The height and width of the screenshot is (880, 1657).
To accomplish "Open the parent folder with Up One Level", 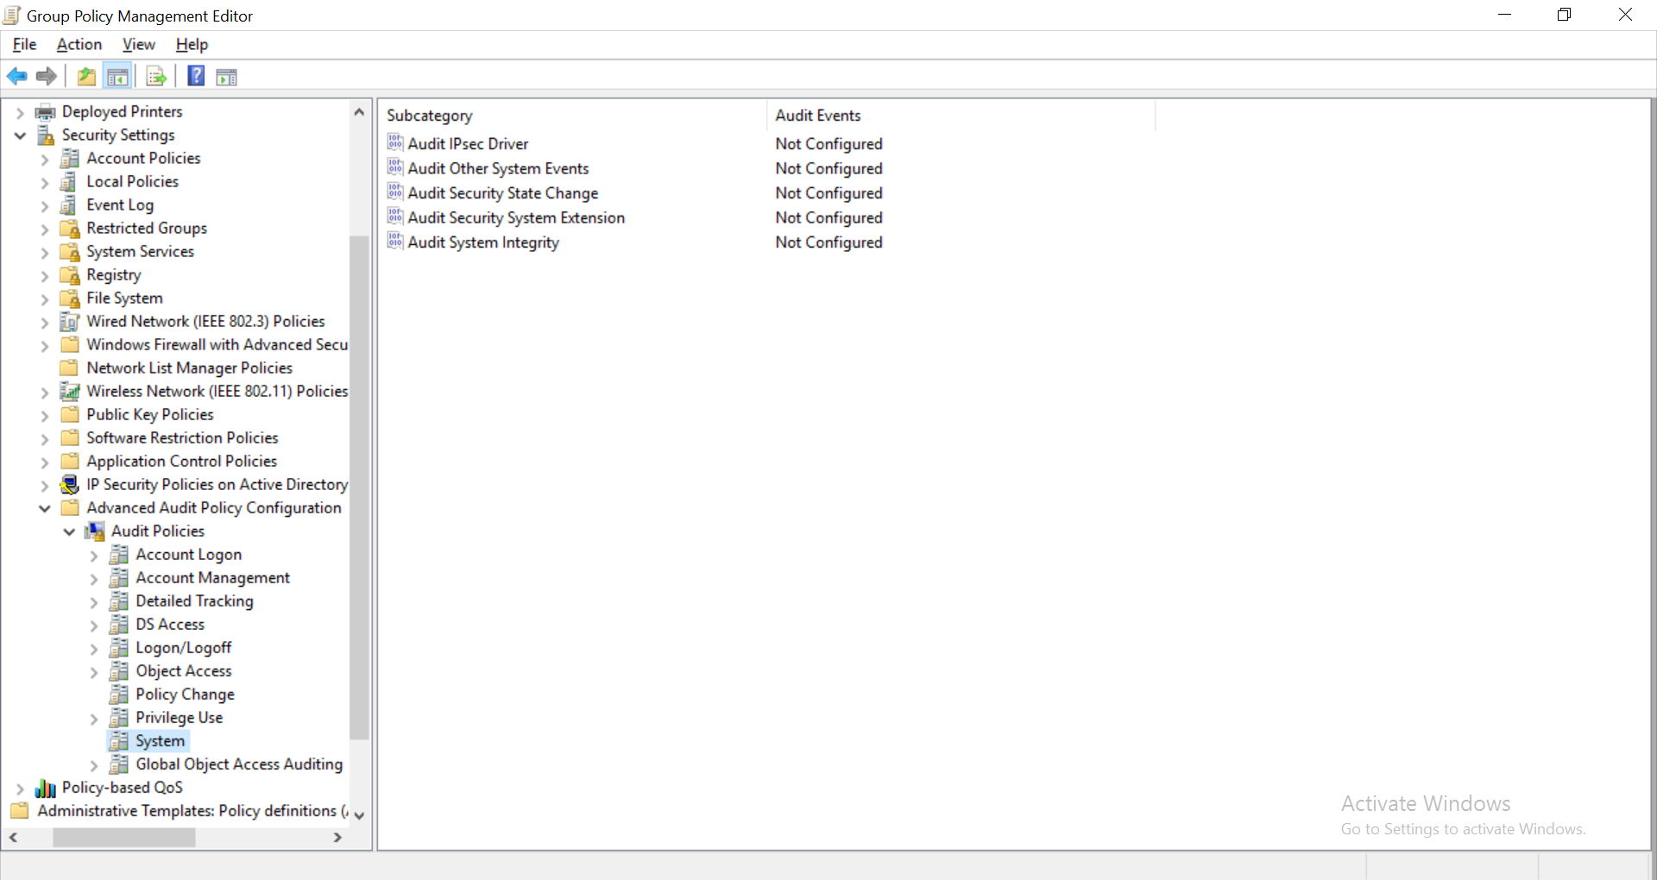I will [x=85, y=76].
